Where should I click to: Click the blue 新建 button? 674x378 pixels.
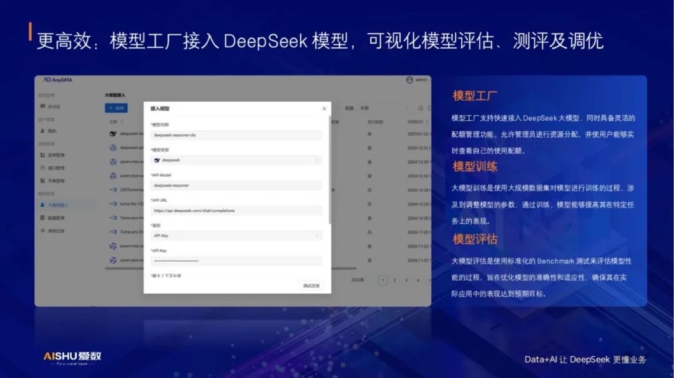[116, 108]
